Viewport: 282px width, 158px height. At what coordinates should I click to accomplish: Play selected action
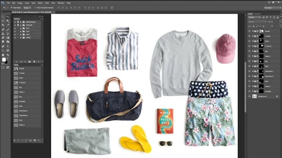point(25,62)
